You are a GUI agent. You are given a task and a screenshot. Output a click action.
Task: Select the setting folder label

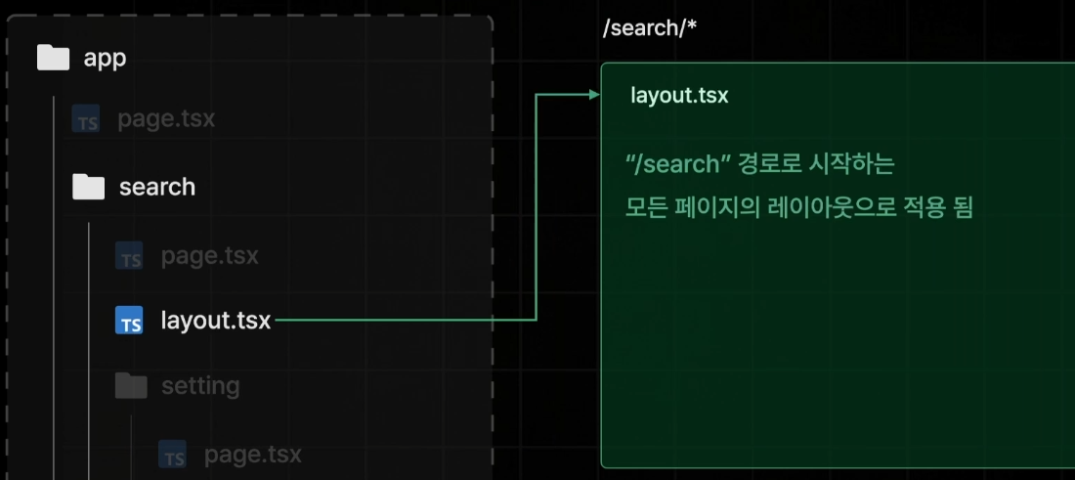coord(200,385)
